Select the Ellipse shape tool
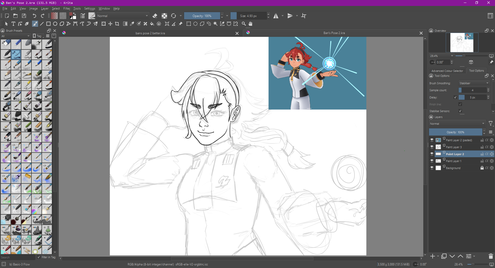The width and height of the screenshot is (495, 268). (x=55, y=24)
